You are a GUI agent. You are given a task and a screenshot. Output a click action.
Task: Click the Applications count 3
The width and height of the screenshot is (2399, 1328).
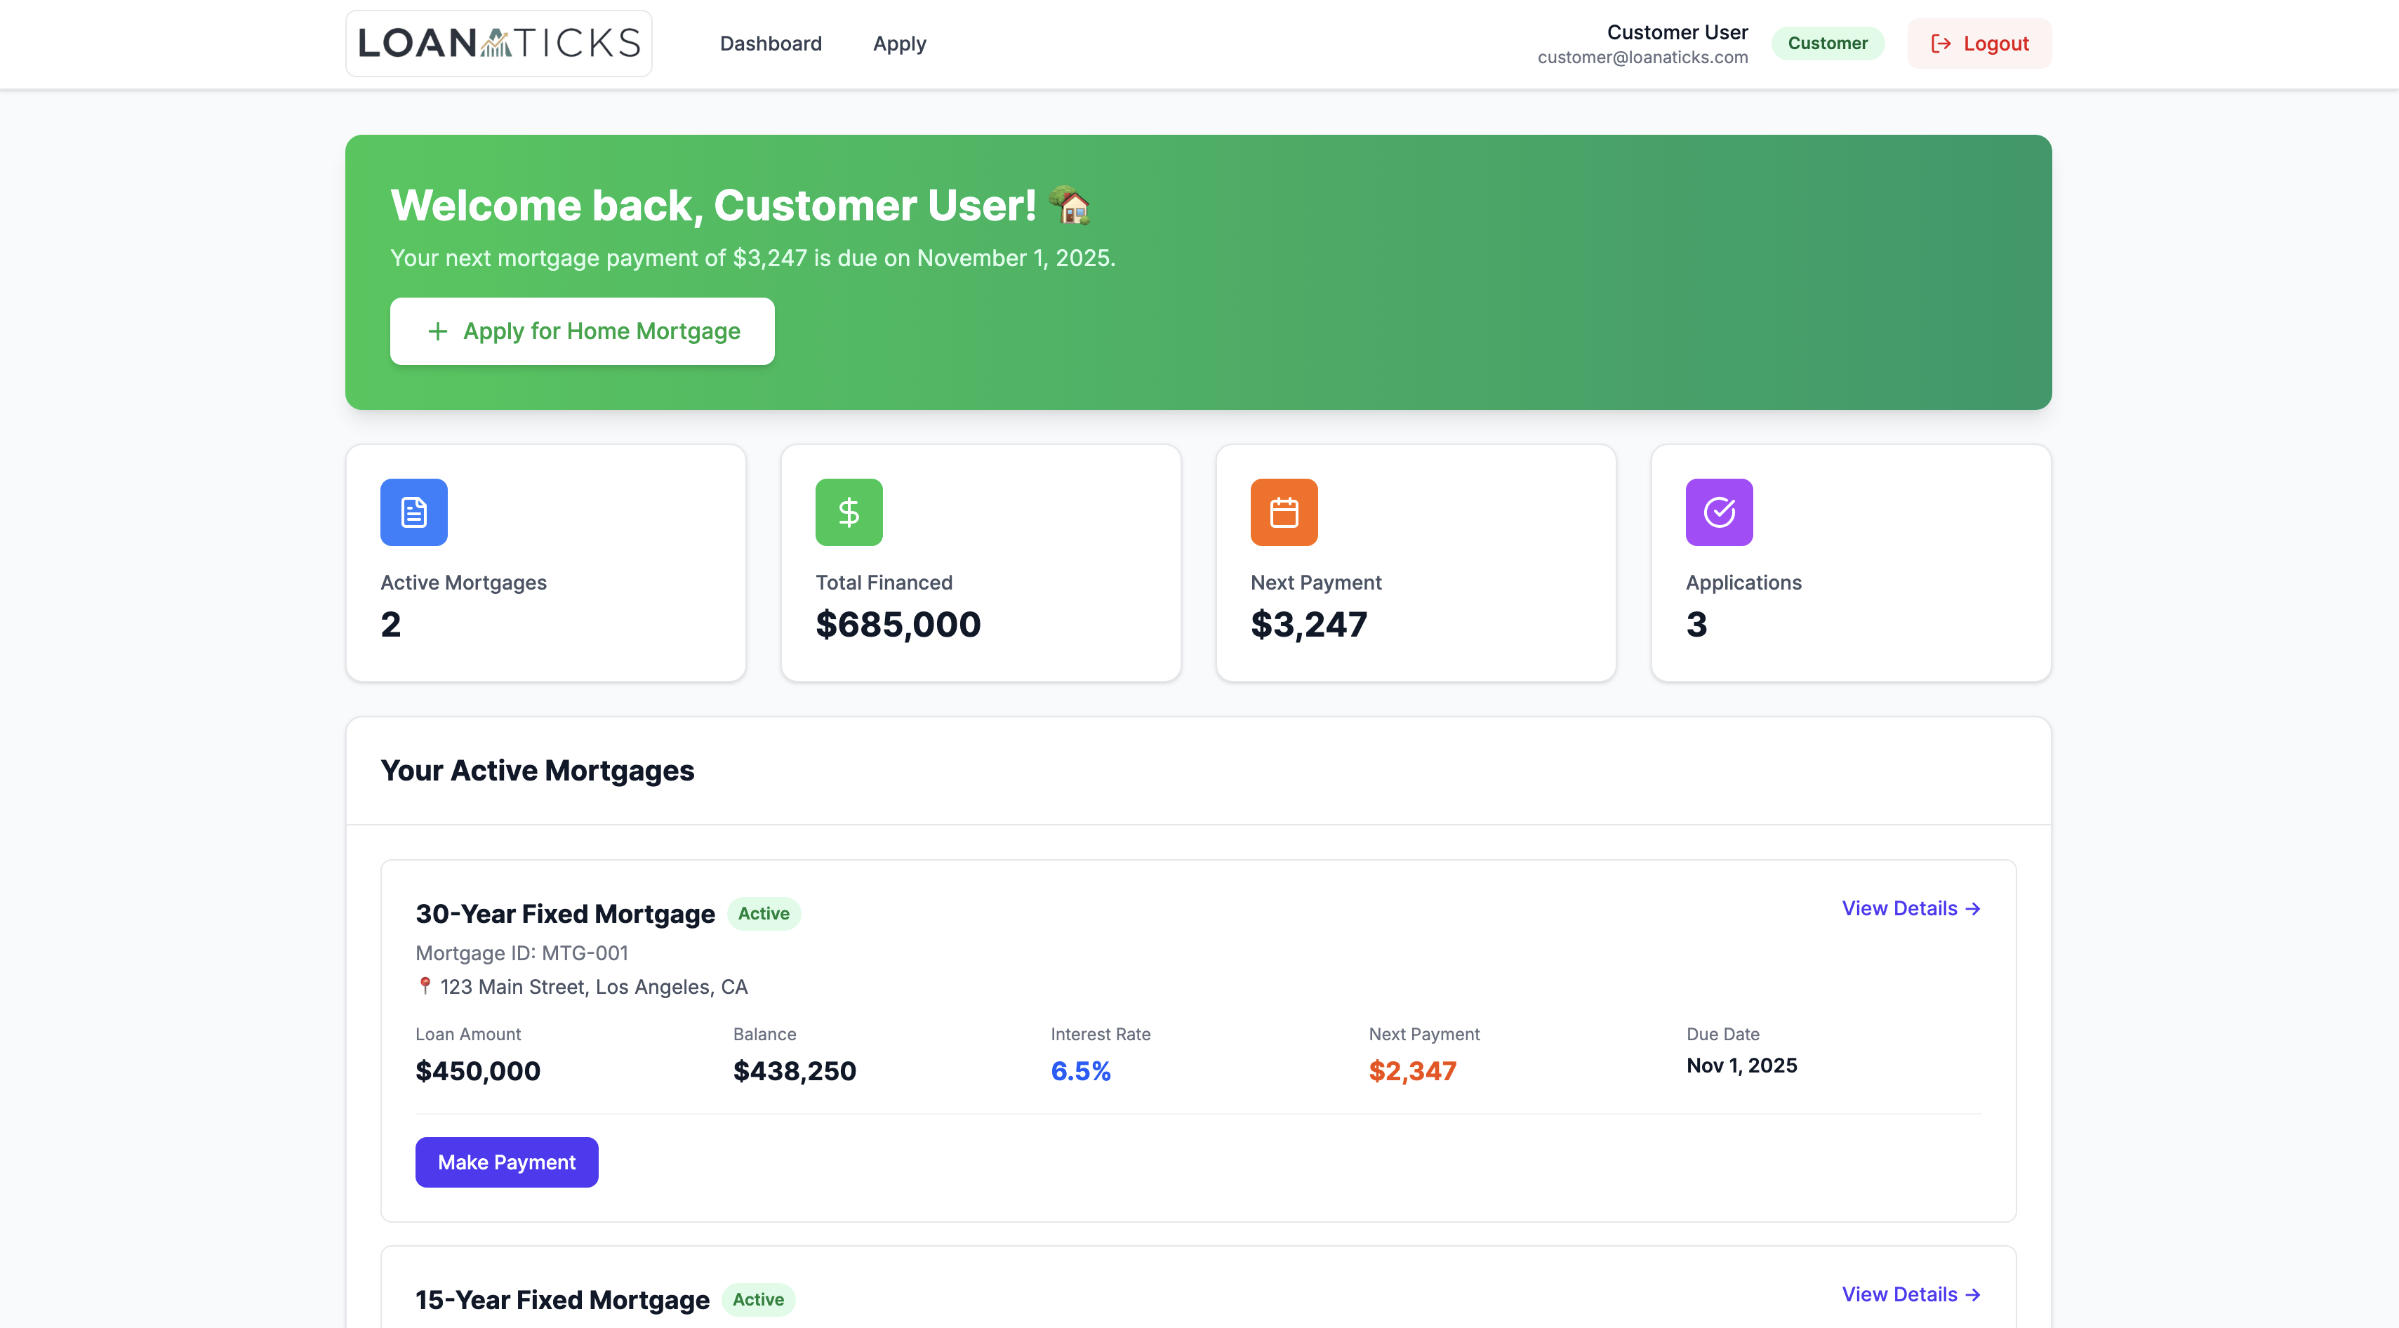pos(1696,624)
